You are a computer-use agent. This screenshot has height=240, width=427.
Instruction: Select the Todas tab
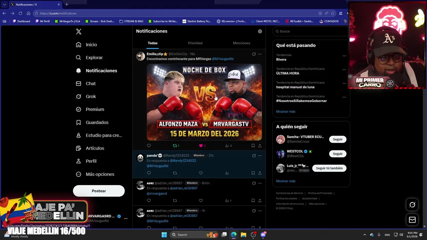152,43
